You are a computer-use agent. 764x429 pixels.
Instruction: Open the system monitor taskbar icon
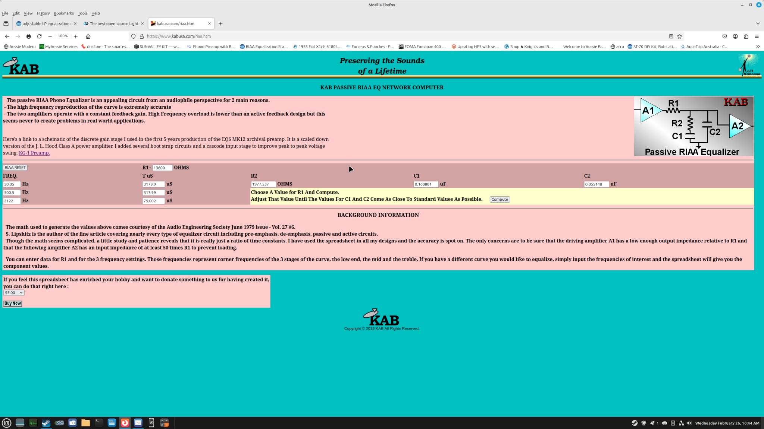(x=33, y=423)
